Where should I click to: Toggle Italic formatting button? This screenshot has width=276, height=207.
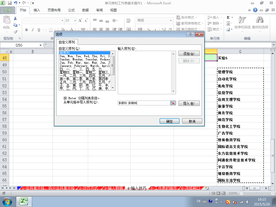[x=33, y=30]
